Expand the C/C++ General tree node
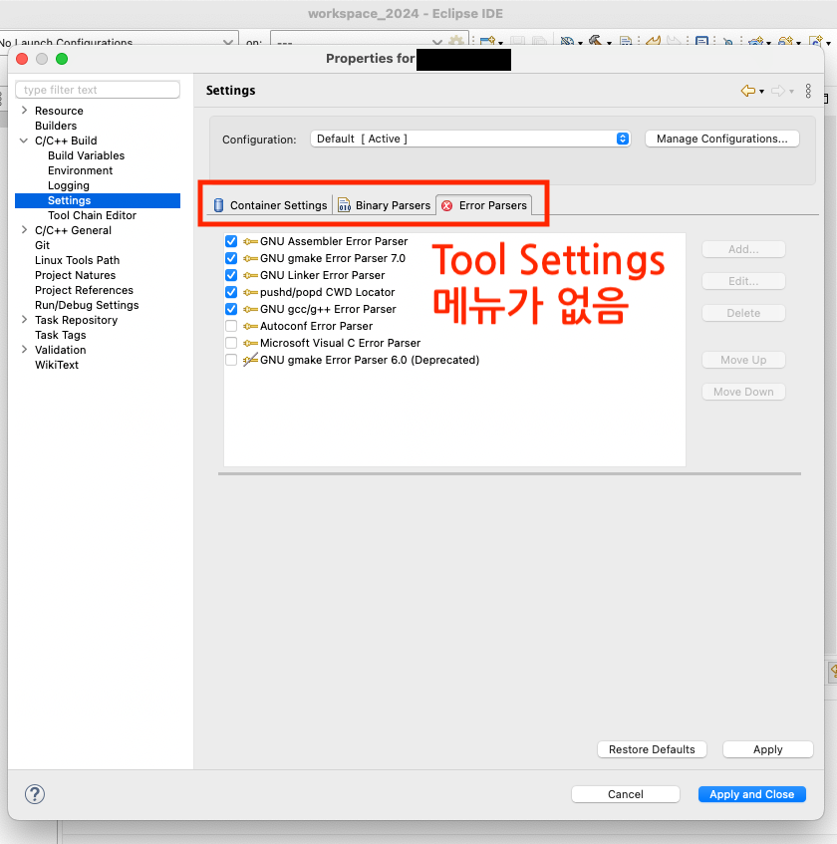This screenshot has width=837, height=844. pos(24,230)
